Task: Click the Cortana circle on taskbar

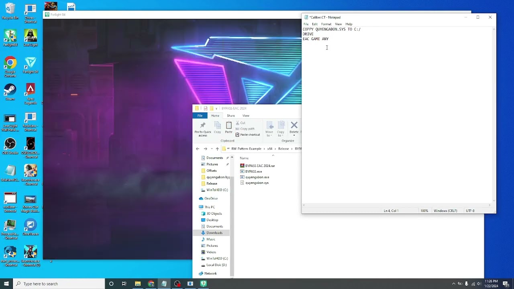Action: point(111,284)
